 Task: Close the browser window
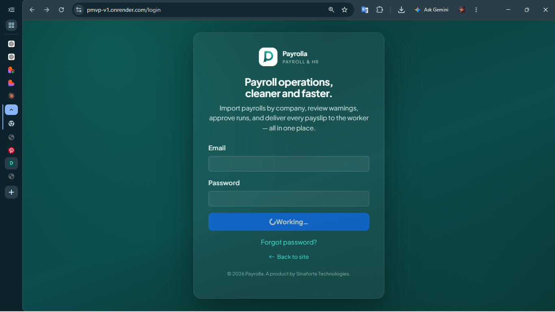point(546,10)
